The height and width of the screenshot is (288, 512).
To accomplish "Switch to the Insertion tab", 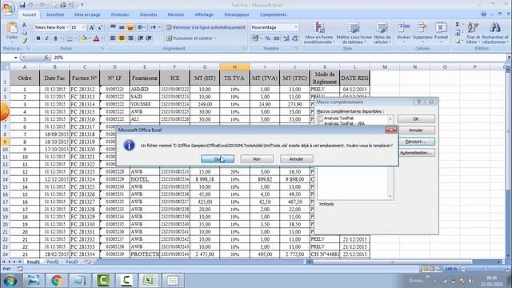I will coord(55,14).
